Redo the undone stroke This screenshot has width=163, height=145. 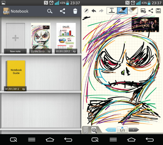(x=101, y=11)
